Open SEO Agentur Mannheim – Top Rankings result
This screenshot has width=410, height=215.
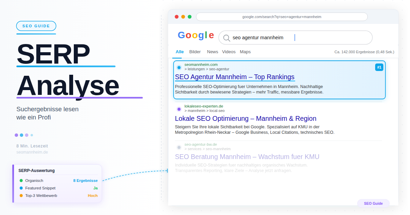234,77
